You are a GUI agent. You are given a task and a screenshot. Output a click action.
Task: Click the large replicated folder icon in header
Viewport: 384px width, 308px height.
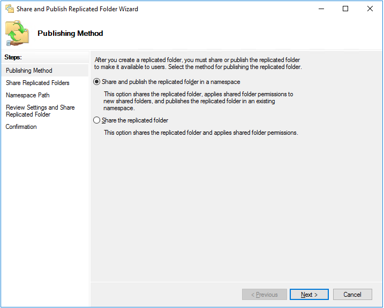(x=19, y=33)
